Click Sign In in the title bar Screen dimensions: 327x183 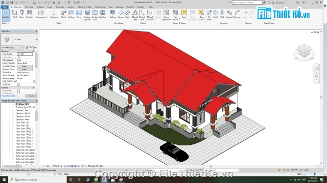(x=281, y=3)
